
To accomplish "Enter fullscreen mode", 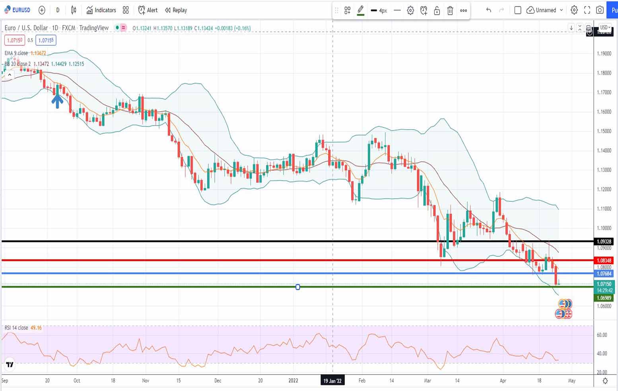I will [587, 10].
